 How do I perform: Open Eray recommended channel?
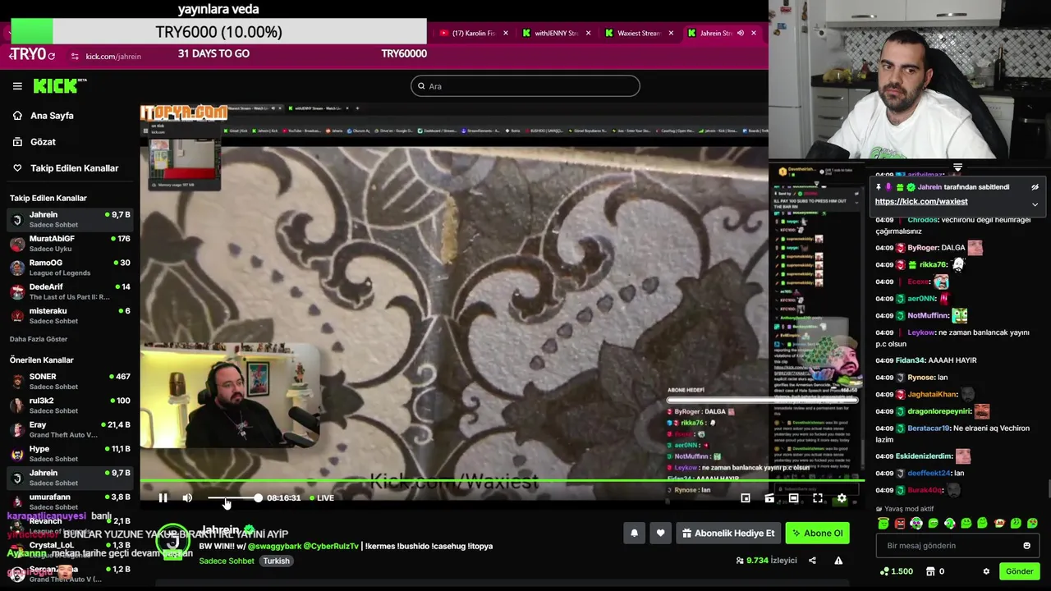pos(69,429)
